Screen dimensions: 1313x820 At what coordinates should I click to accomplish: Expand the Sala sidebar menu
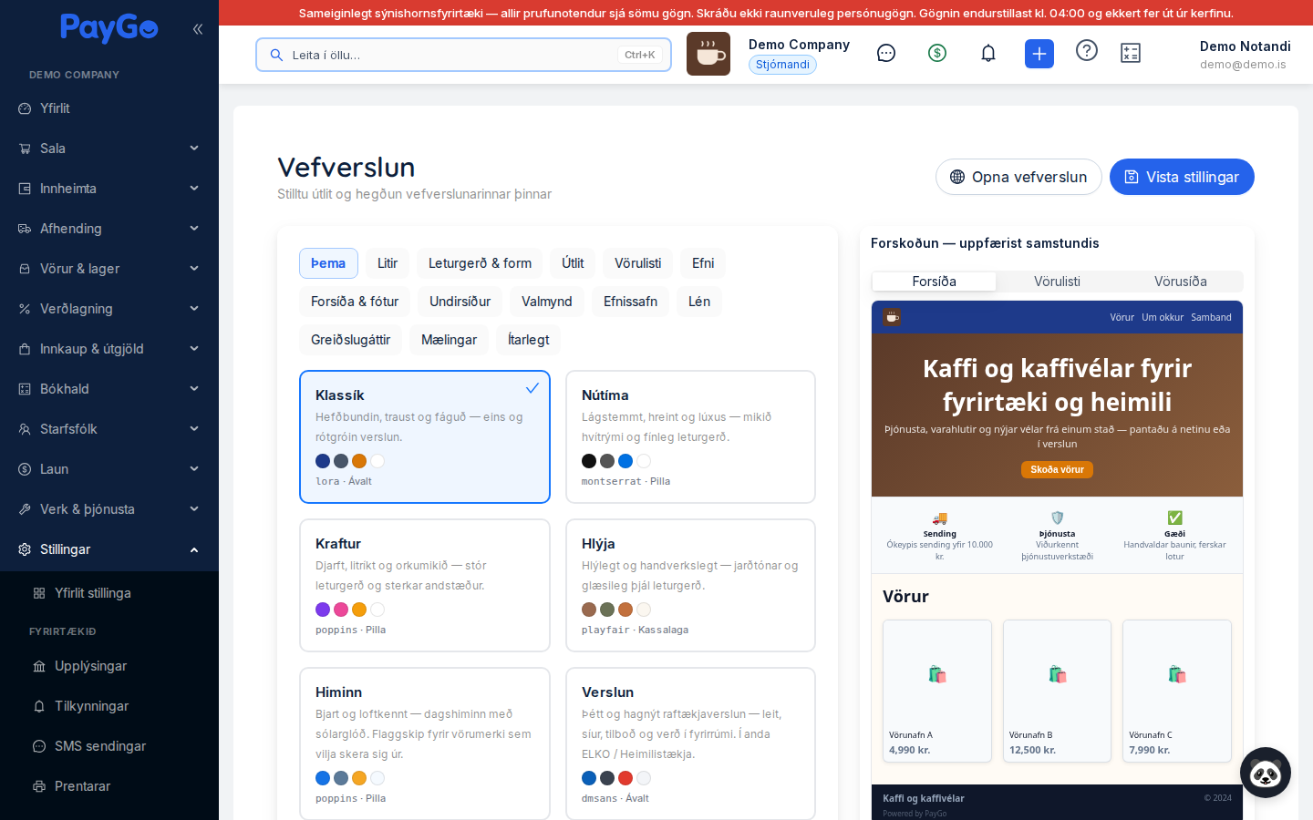click(109, 149)
